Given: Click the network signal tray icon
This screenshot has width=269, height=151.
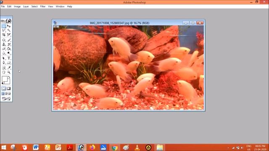Looking at the screenshot, I should 233,148.
